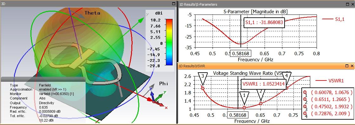
Task: Maximize the S-Parameters result window
Action: (347, 4)
